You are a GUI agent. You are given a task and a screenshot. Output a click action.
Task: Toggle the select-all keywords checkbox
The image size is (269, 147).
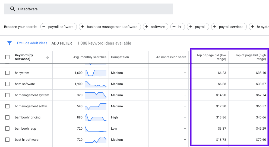pyautogui.click(x=7, y=57)
